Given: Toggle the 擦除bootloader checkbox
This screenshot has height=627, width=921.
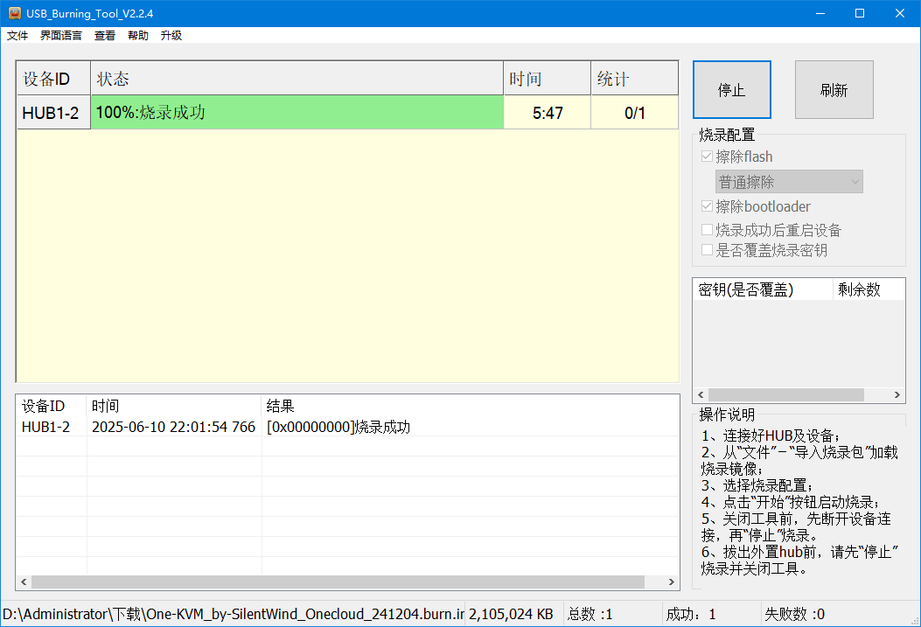Looking at the screenshot, I should pyautogui.click(x=708, y=207).
